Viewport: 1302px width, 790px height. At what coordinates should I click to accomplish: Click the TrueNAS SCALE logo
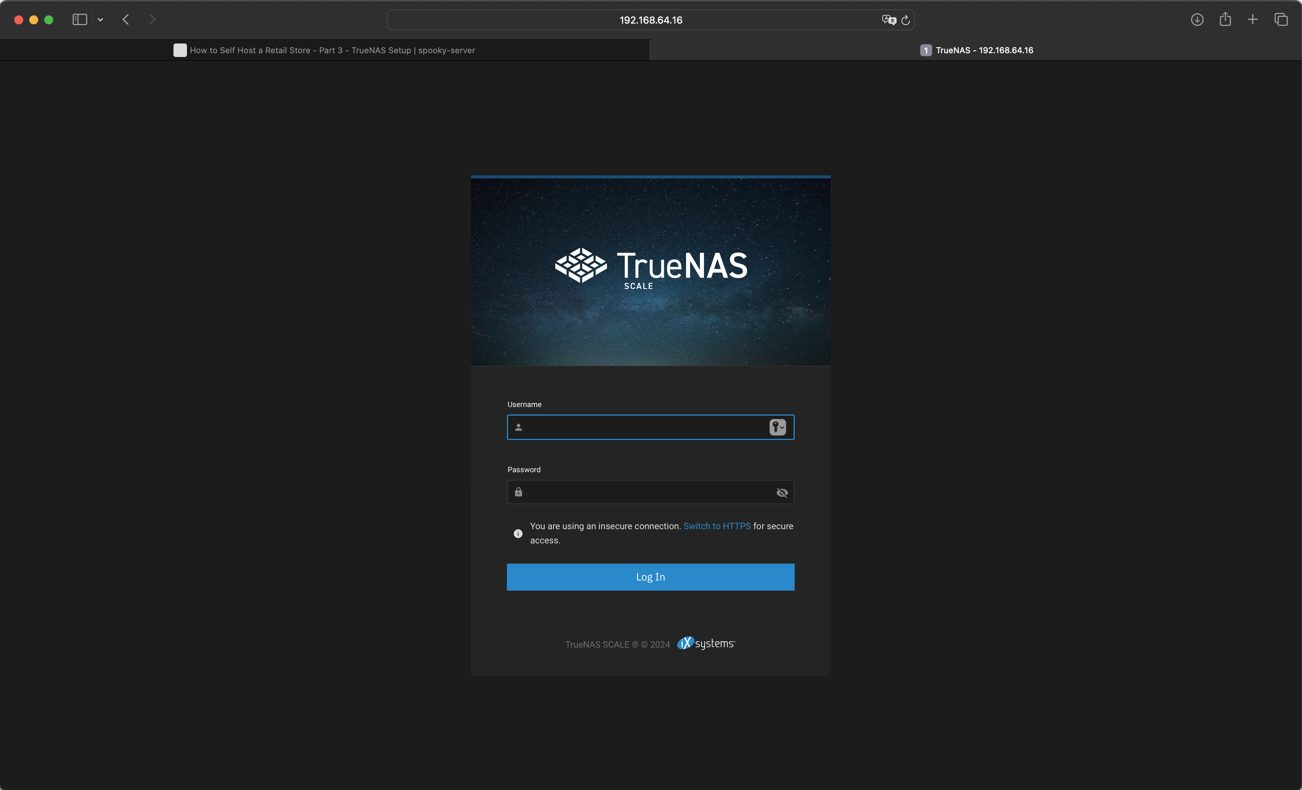pyautogui.click(x=650, y=268)
